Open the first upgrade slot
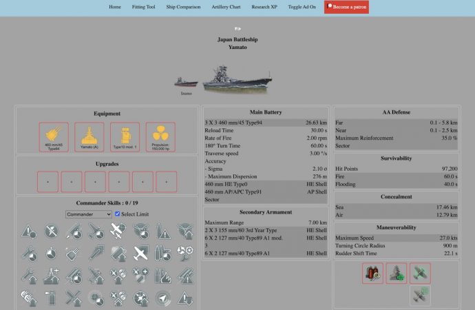Screen dimensions: 475x310 48,182
